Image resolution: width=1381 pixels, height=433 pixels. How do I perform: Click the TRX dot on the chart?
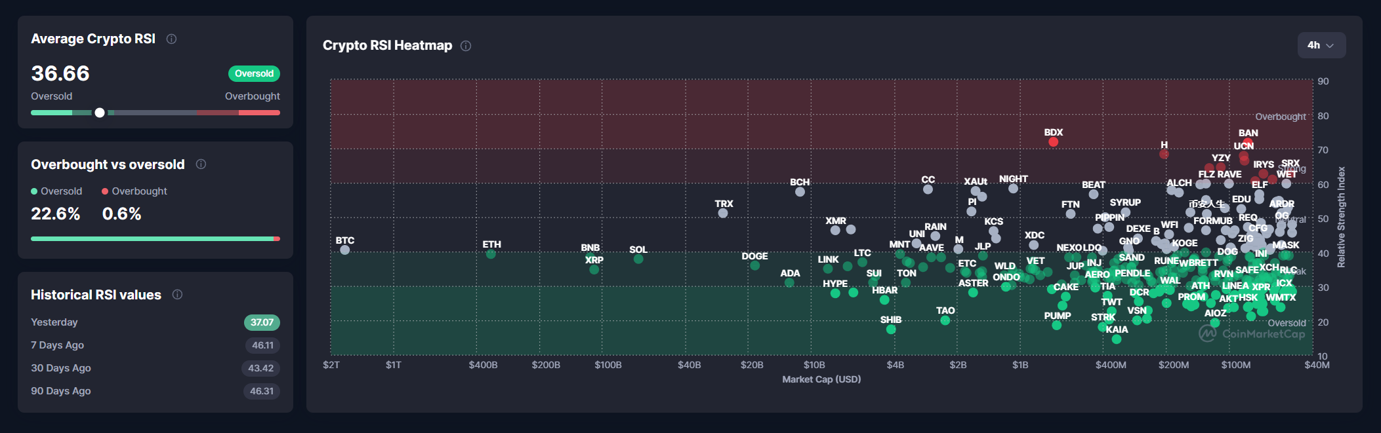tap(722, 214)
